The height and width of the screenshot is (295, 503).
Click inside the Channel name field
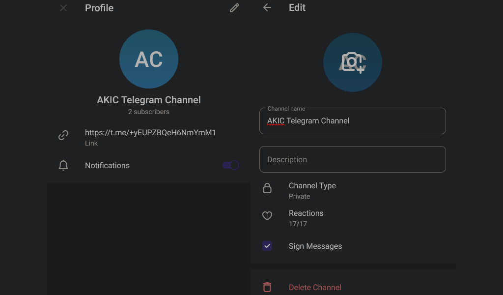tap(352, 121)
